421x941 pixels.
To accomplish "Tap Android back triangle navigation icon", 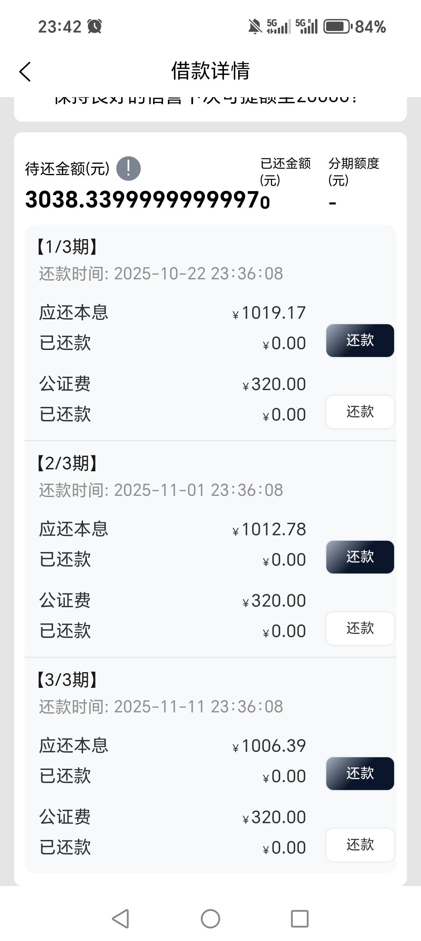I will (121, 918).
